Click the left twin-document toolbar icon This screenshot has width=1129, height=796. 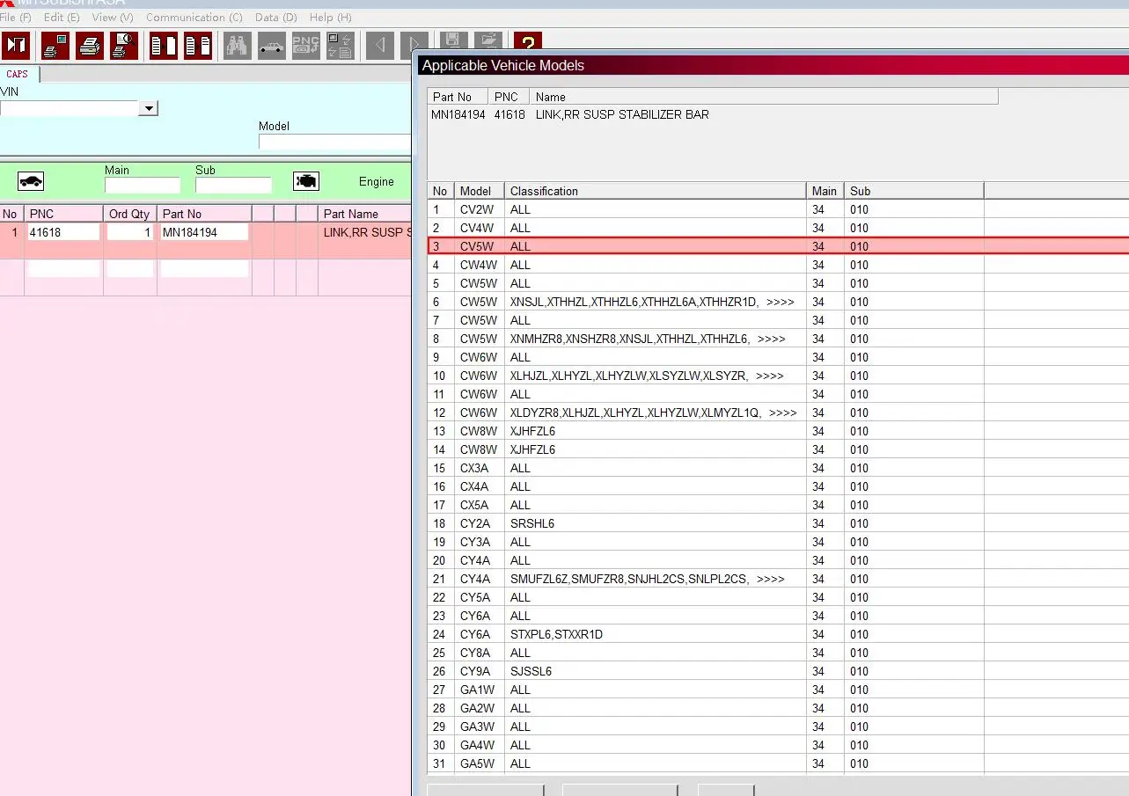(x=164, y=45)
